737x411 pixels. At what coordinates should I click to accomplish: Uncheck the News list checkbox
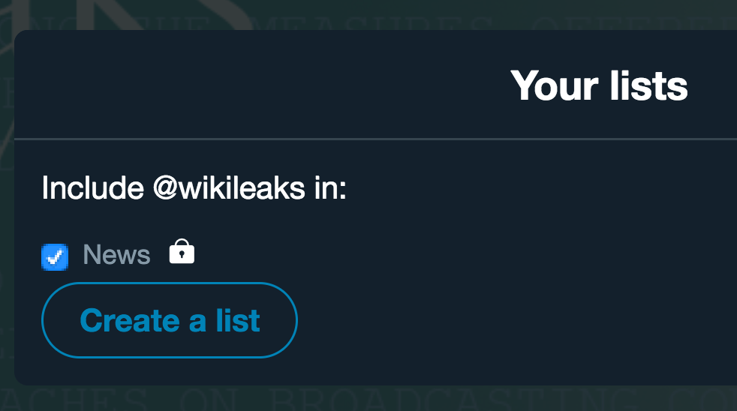tap(55, 256)
